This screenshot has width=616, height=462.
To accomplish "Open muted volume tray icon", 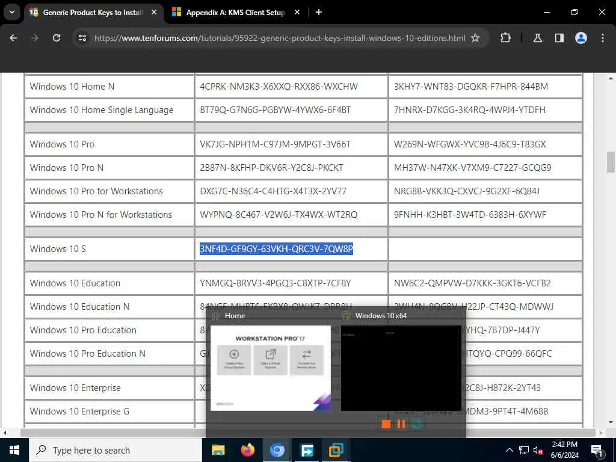I will pos(538,450).
